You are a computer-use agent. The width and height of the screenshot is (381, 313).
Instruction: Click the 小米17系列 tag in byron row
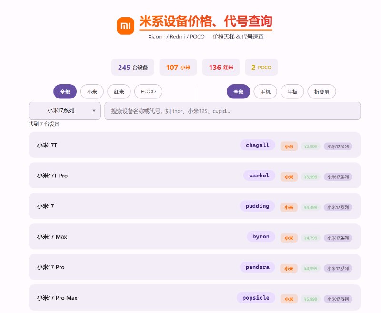(338, 238)
